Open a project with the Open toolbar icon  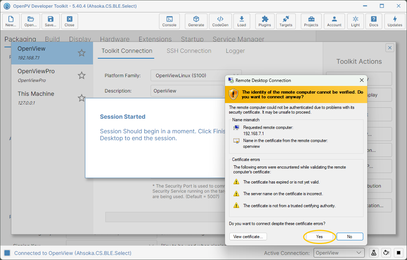[31, 21]
